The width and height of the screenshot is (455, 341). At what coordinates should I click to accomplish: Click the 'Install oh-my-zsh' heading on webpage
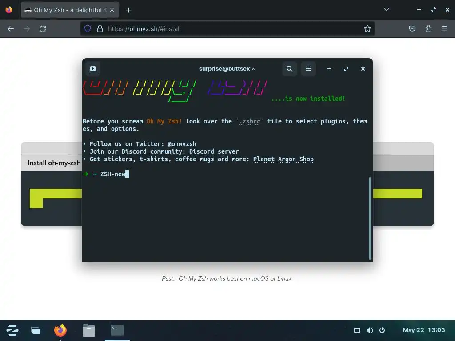54,163
